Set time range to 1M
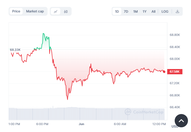Screen dimensions: 191x132 click(x=135, y=11)
